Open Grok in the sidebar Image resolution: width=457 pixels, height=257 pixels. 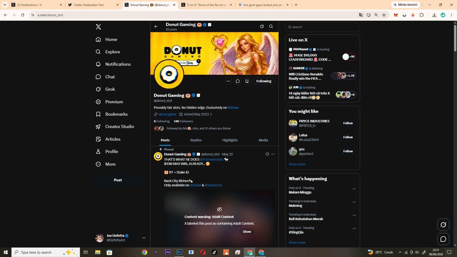[x=105, y=89]
